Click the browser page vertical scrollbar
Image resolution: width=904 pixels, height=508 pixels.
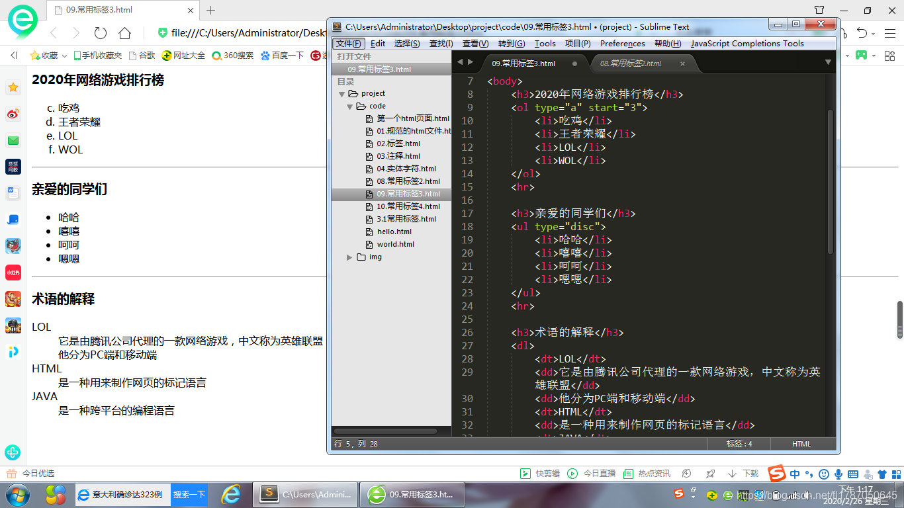coord(900,319)
